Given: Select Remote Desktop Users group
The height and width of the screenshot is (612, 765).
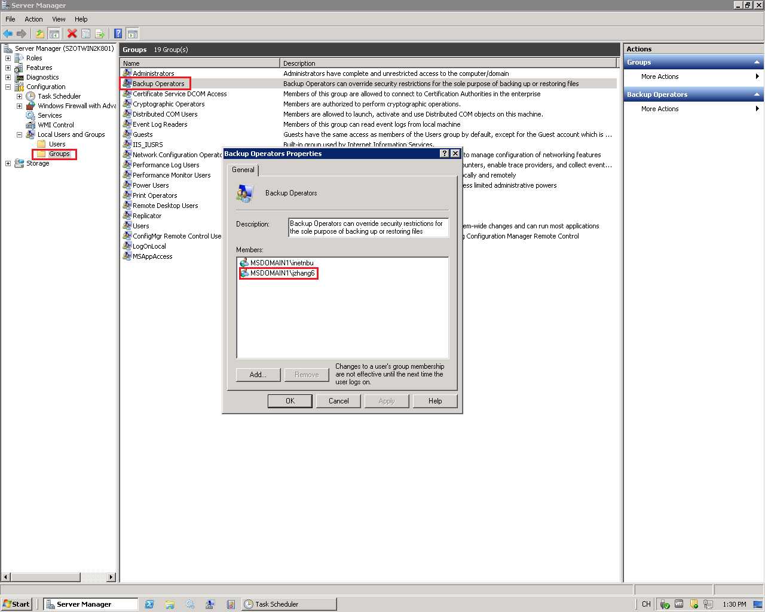Looking at the screenshot, I should click(165, 206).
